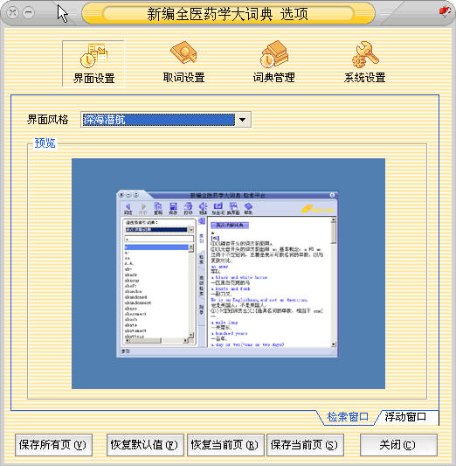Viewport: 456px width, 466px height.
Task: Click the 界面风格 label text
Action: (x=47, y=120)
